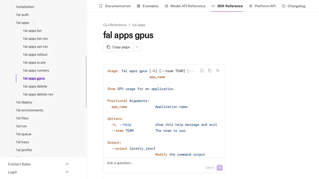Open the Documentation tab
319x179 pixels.
115,6
